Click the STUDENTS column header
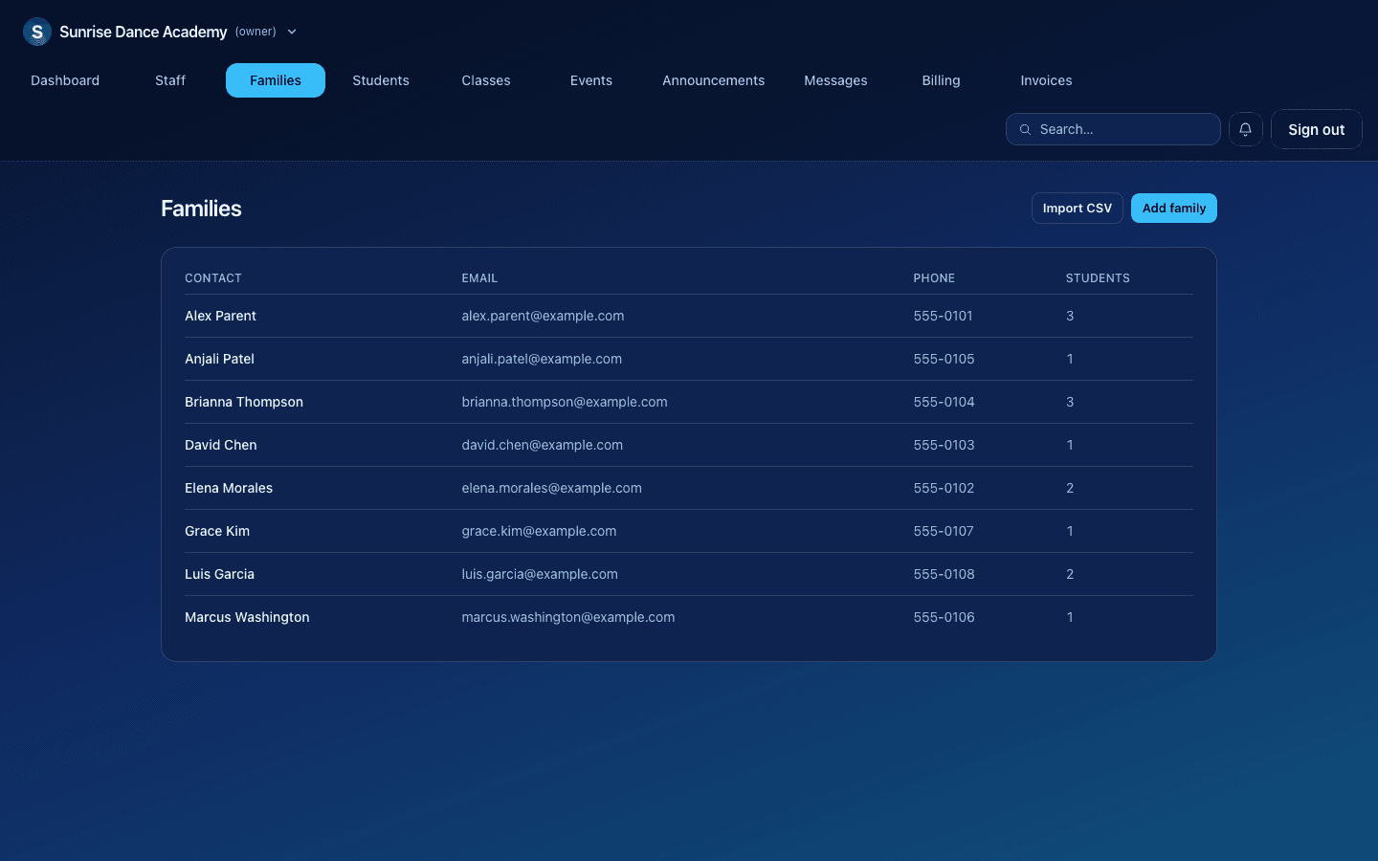 click(1098, 278)
